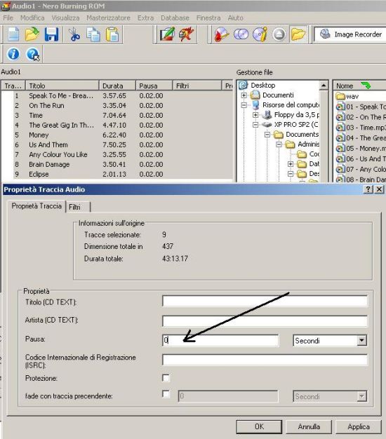
Task: Open the Modifica menu
Action: [x=32, y=18]
